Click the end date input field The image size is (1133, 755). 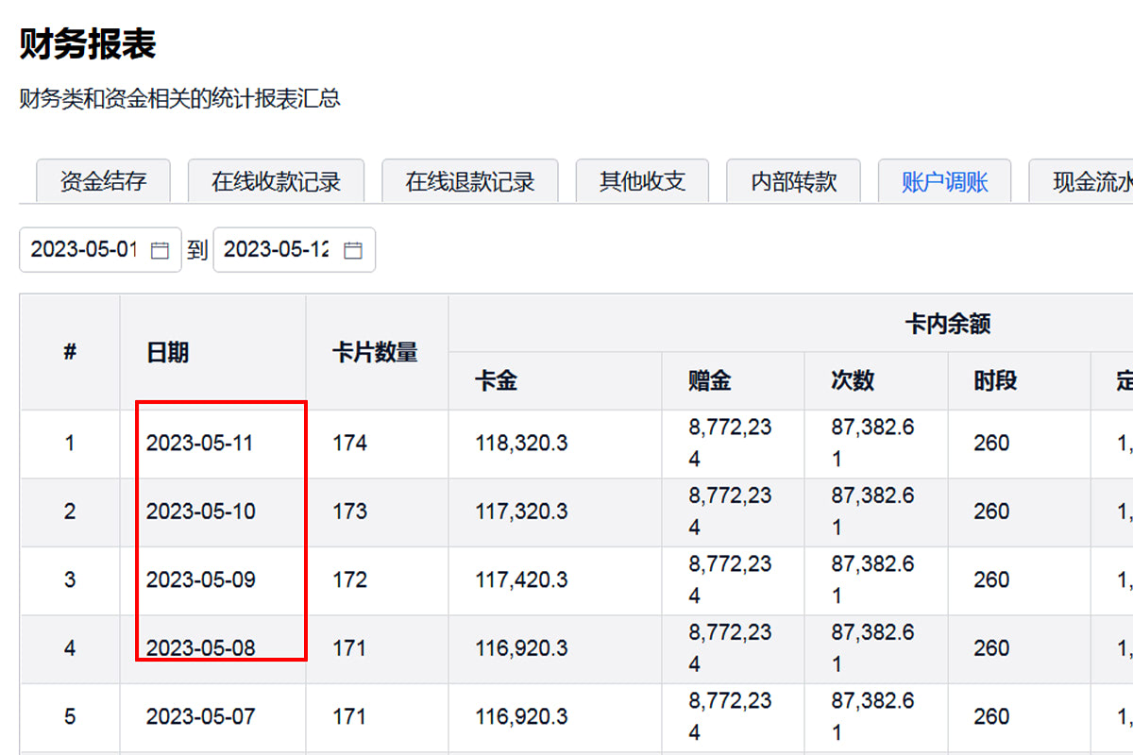pos(277,250)
